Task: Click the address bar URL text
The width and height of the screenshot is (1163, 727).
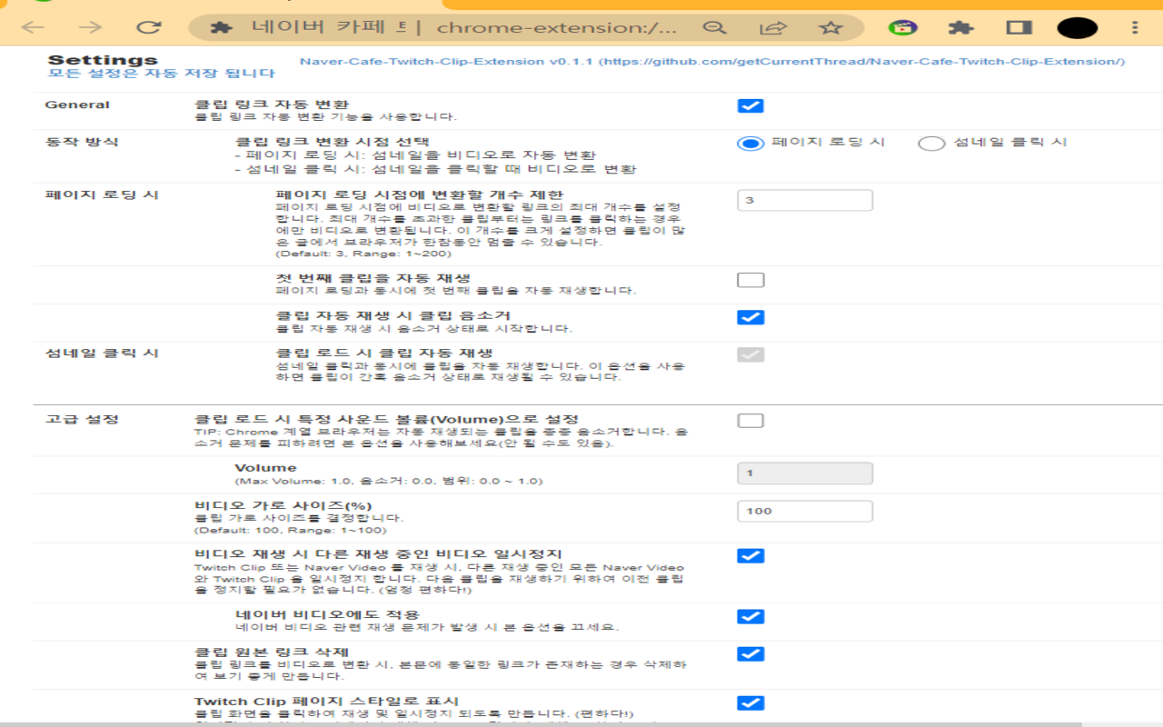Action: click(x=556, y=28)
